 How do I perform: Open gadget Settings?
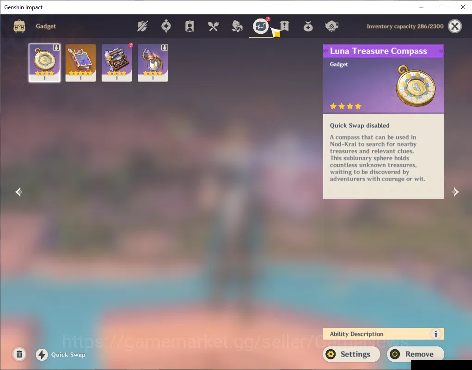point(351,354)
